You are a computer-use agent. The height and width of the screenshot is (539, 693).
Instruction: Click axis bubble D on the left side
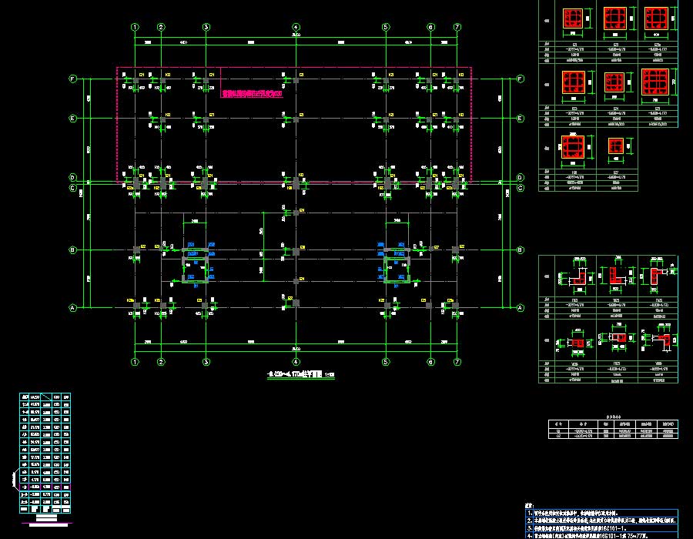coord(73,178)
